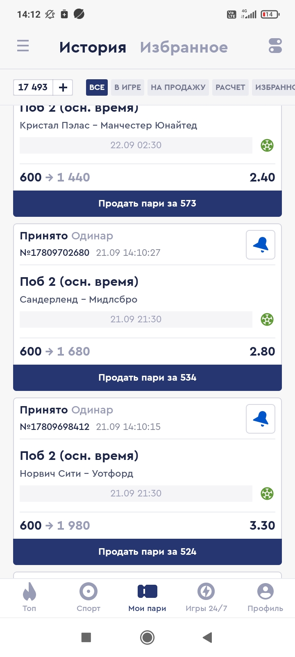Enable bell notification for Сандерленд – Мидлсбро bet
The width and height of the screenshot is (295, 657).
[261, 245]
